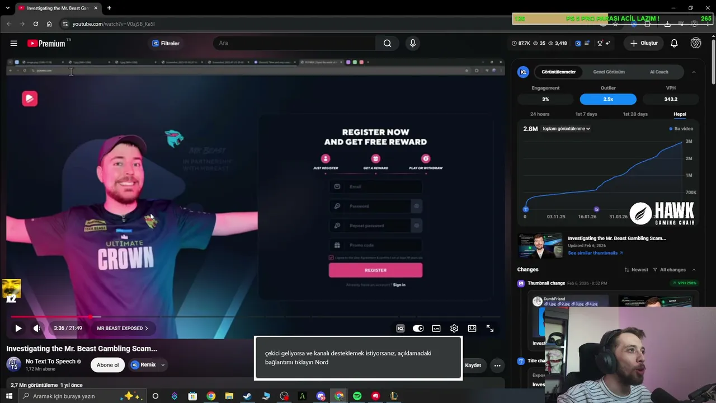Click the VPH 258% badge
This screenshot has height=403, width=716.
coord(684,283)
